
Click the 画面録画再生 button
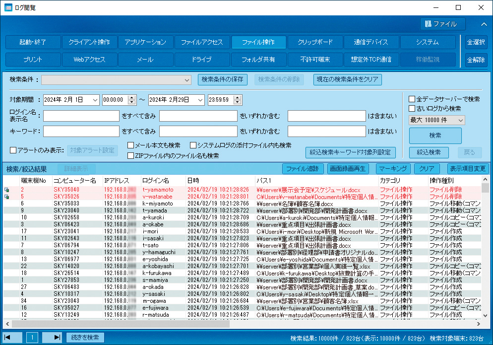[x=348, y=169]
